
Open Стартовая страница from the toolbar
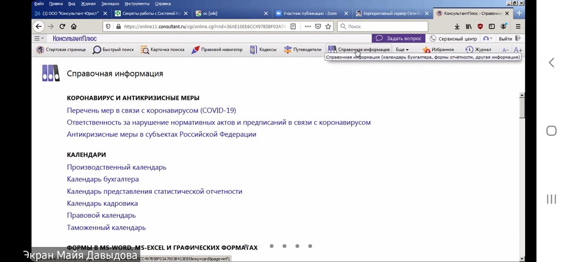click(x=61, y=50)
